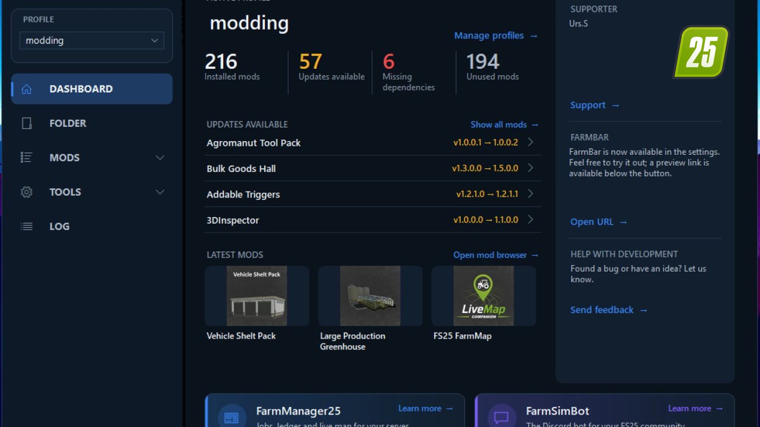Image resolution: width=760 pixels, height=427 pixels.
Task: Open the Log menu item
Action: pyautogui.click(x=92, y=226)
